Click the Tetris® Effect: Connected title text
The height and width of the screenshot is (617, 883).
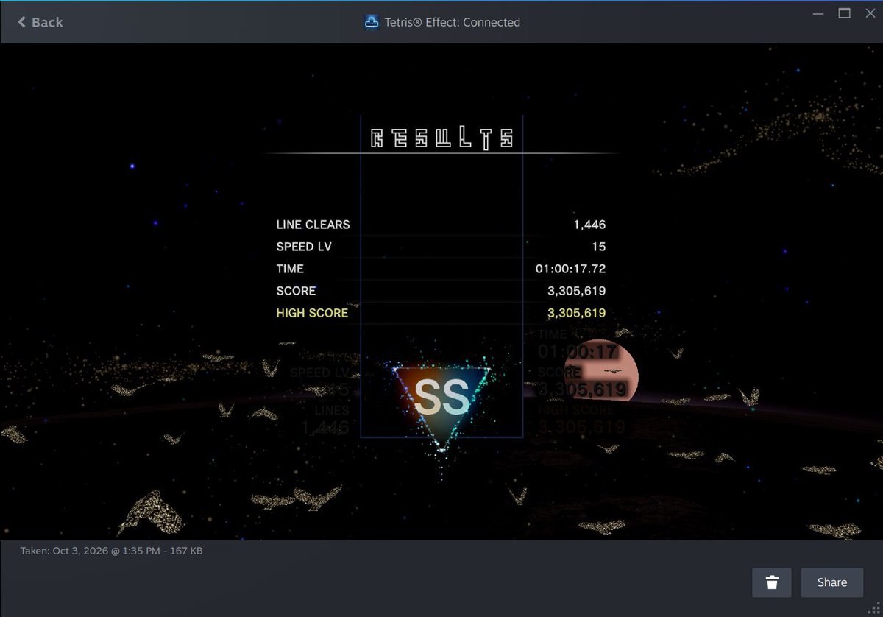[453, 22]
